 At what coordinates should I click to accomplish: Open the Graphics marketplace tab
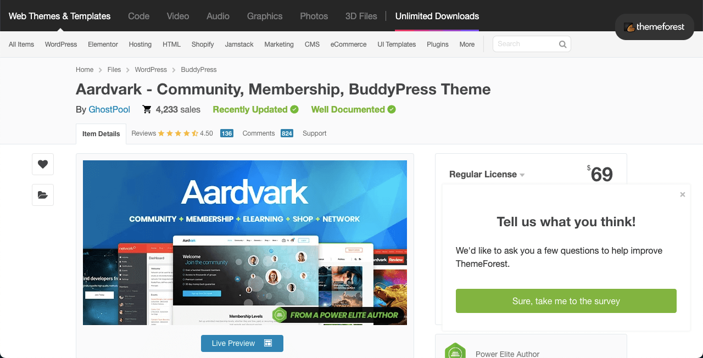(265, 16)
